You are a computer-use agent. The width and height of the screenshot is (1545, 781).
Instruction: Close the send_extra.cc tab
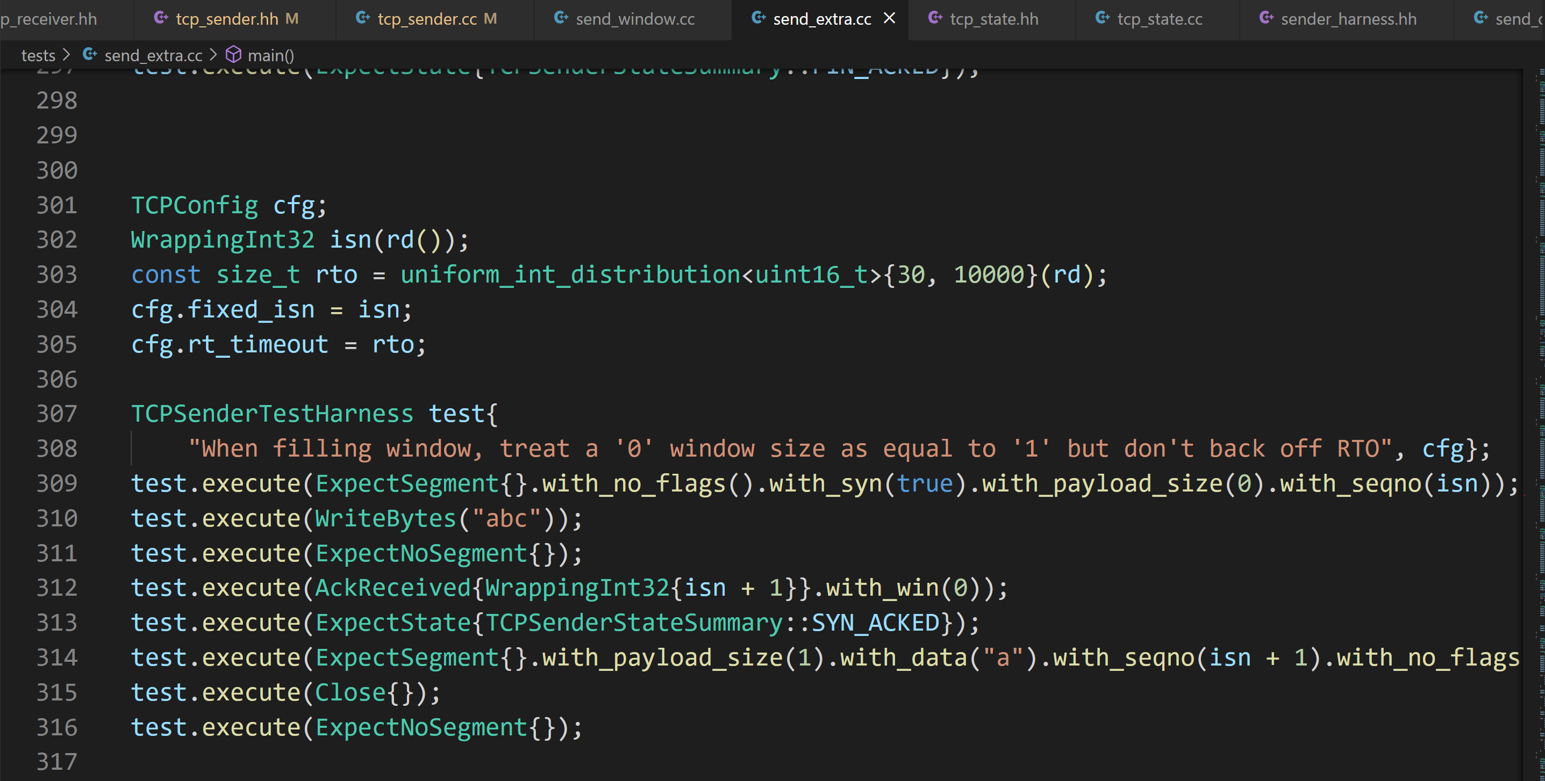pos(890,19)
